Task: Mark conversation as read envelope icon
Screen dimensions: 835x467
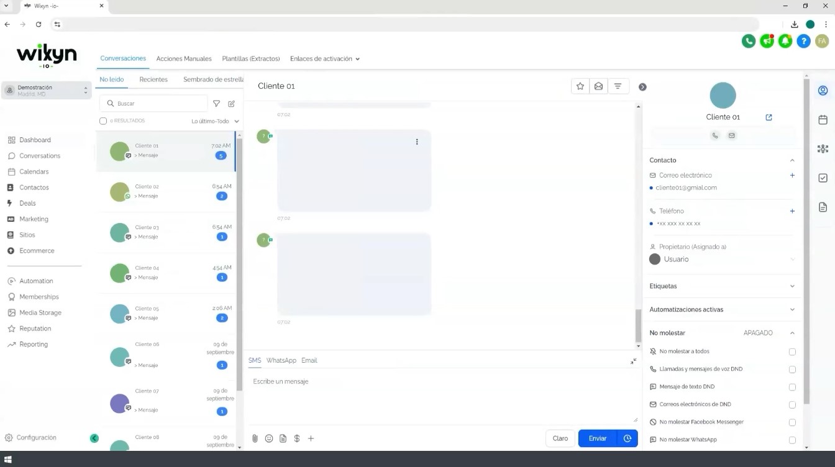Action: pos(598,86)
